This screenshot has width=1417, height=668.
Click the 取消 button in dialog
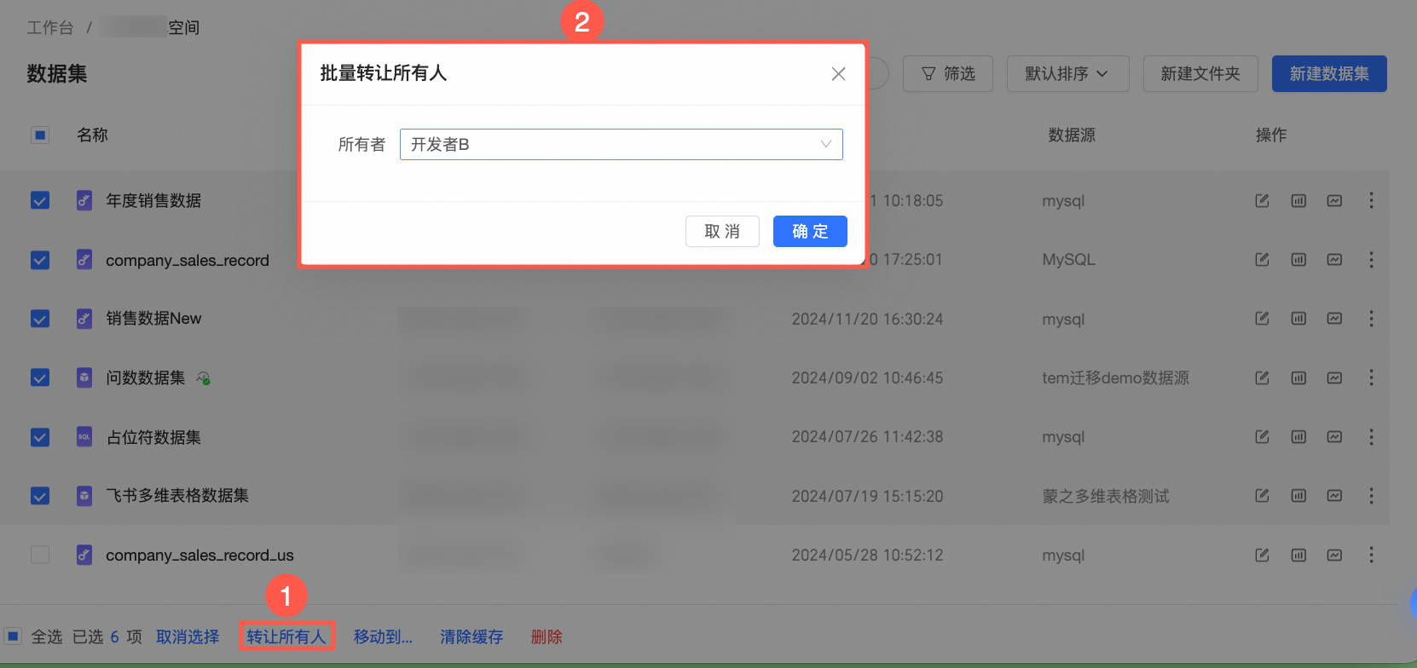point(722,231)
